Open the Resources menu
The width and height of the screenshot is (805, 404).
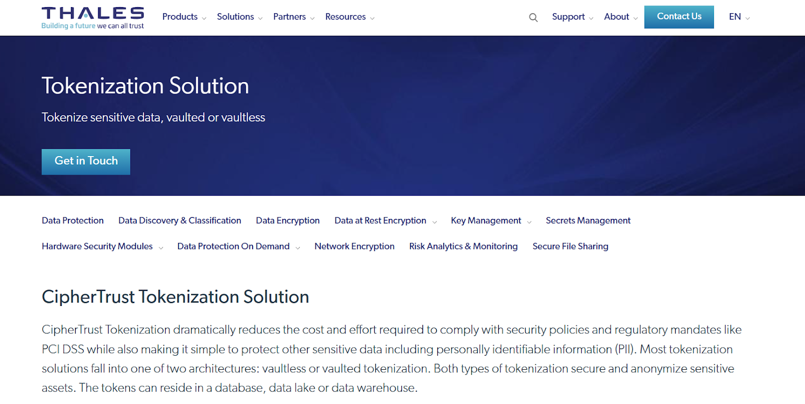click(345, 17)
